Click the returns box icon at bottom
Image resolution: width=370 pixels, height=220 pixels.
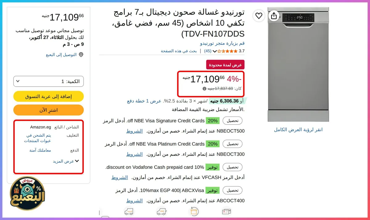tap(194, 212)
